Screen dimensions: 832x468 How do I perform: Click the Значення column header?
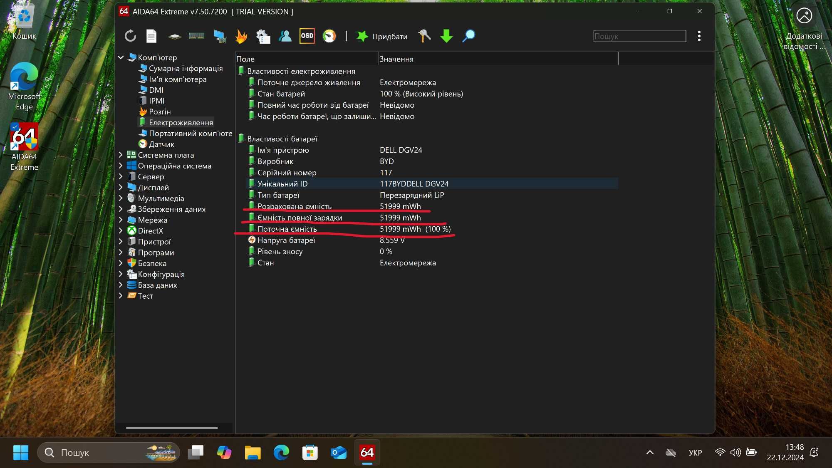pos(498,59)
